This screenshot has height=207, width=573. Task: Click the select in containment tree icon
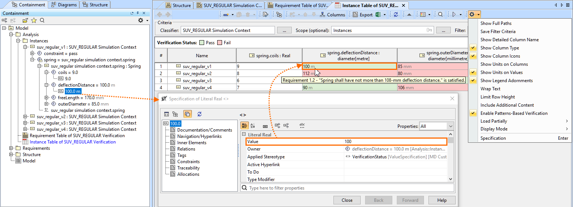point(279,14)
